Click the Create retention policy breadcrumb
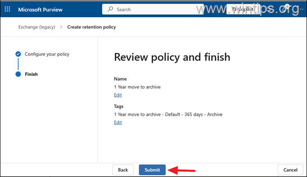Screen dimensions: 307x177 (x=91, y=27)
